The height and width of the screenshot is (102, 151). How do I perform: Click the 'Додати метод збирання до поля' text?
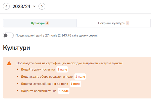(x=45, y=84)
